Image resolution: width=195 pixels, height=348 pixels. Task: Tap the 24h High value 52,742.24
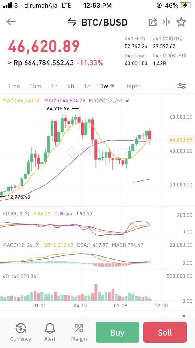click(136, 46)
